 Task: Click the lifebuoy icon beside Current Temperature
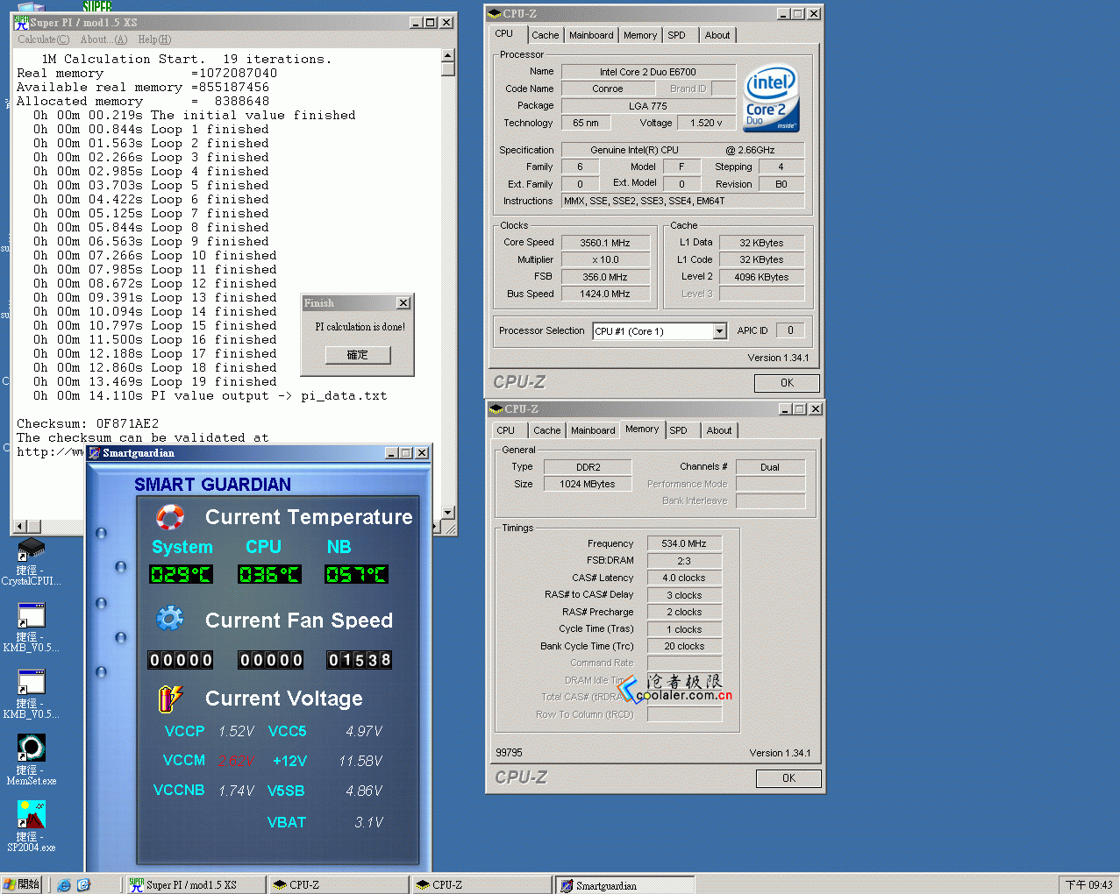[x=170, y=517]
